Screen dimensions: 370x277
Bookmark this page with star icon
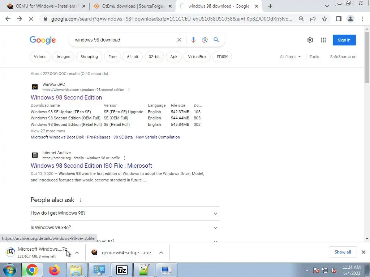[x=324, y=19]
